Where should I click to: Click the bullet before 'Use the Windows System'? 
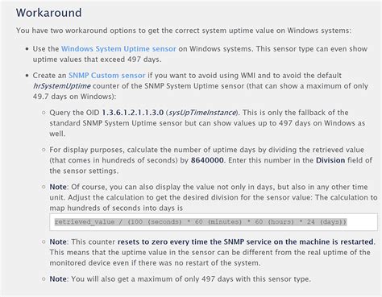27,49
